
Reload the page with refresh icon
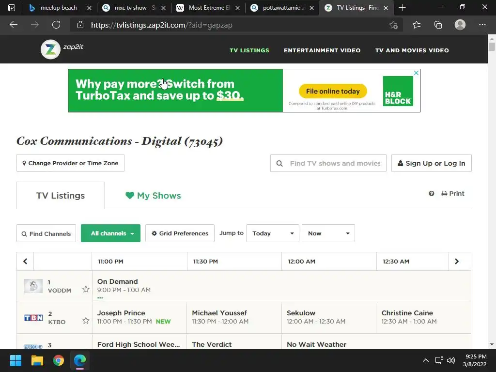tap(56, 25)
